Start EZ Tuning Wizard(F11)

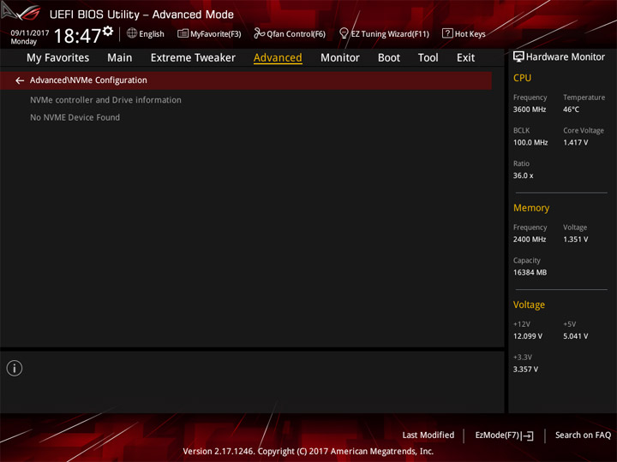pyautogui.click(x=390, y=34)
